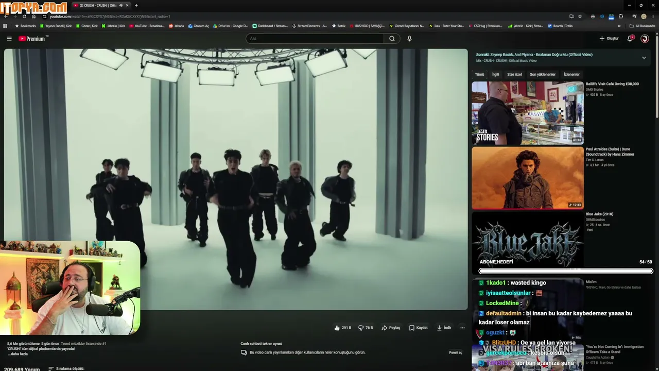Open the browser extensions puzzle menu
The image size is (659, 371).
click(x=621, y=16)
